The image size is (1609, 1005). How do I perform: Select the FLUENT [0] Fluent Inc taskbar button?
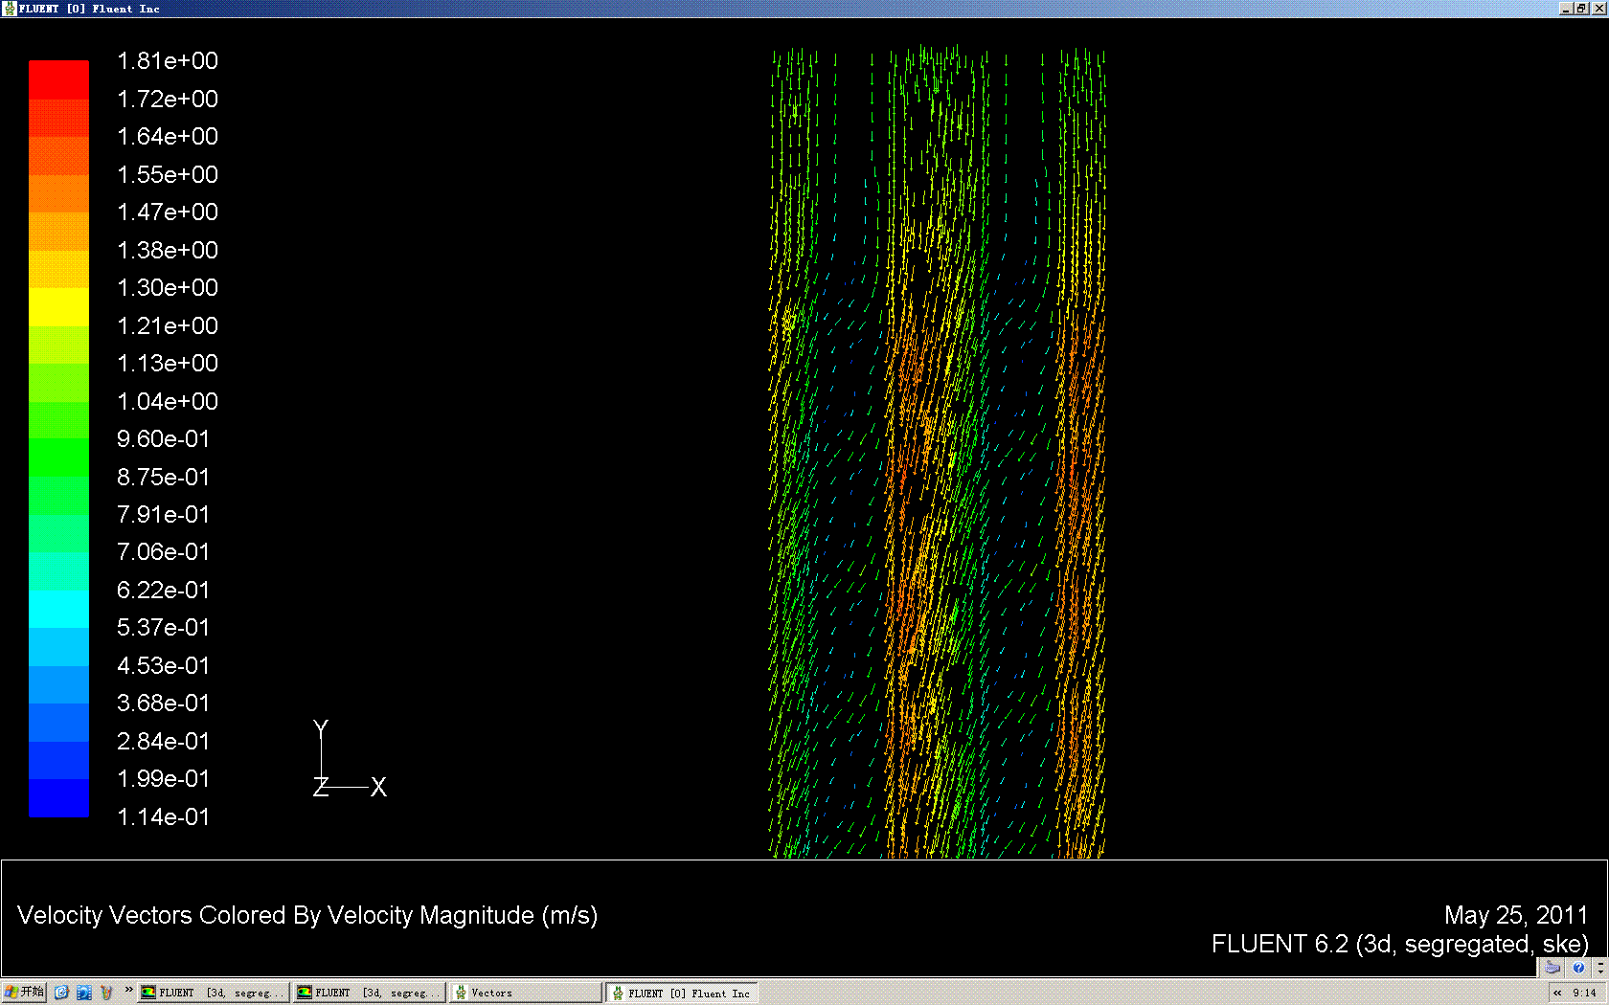click(x=681, y=994)
